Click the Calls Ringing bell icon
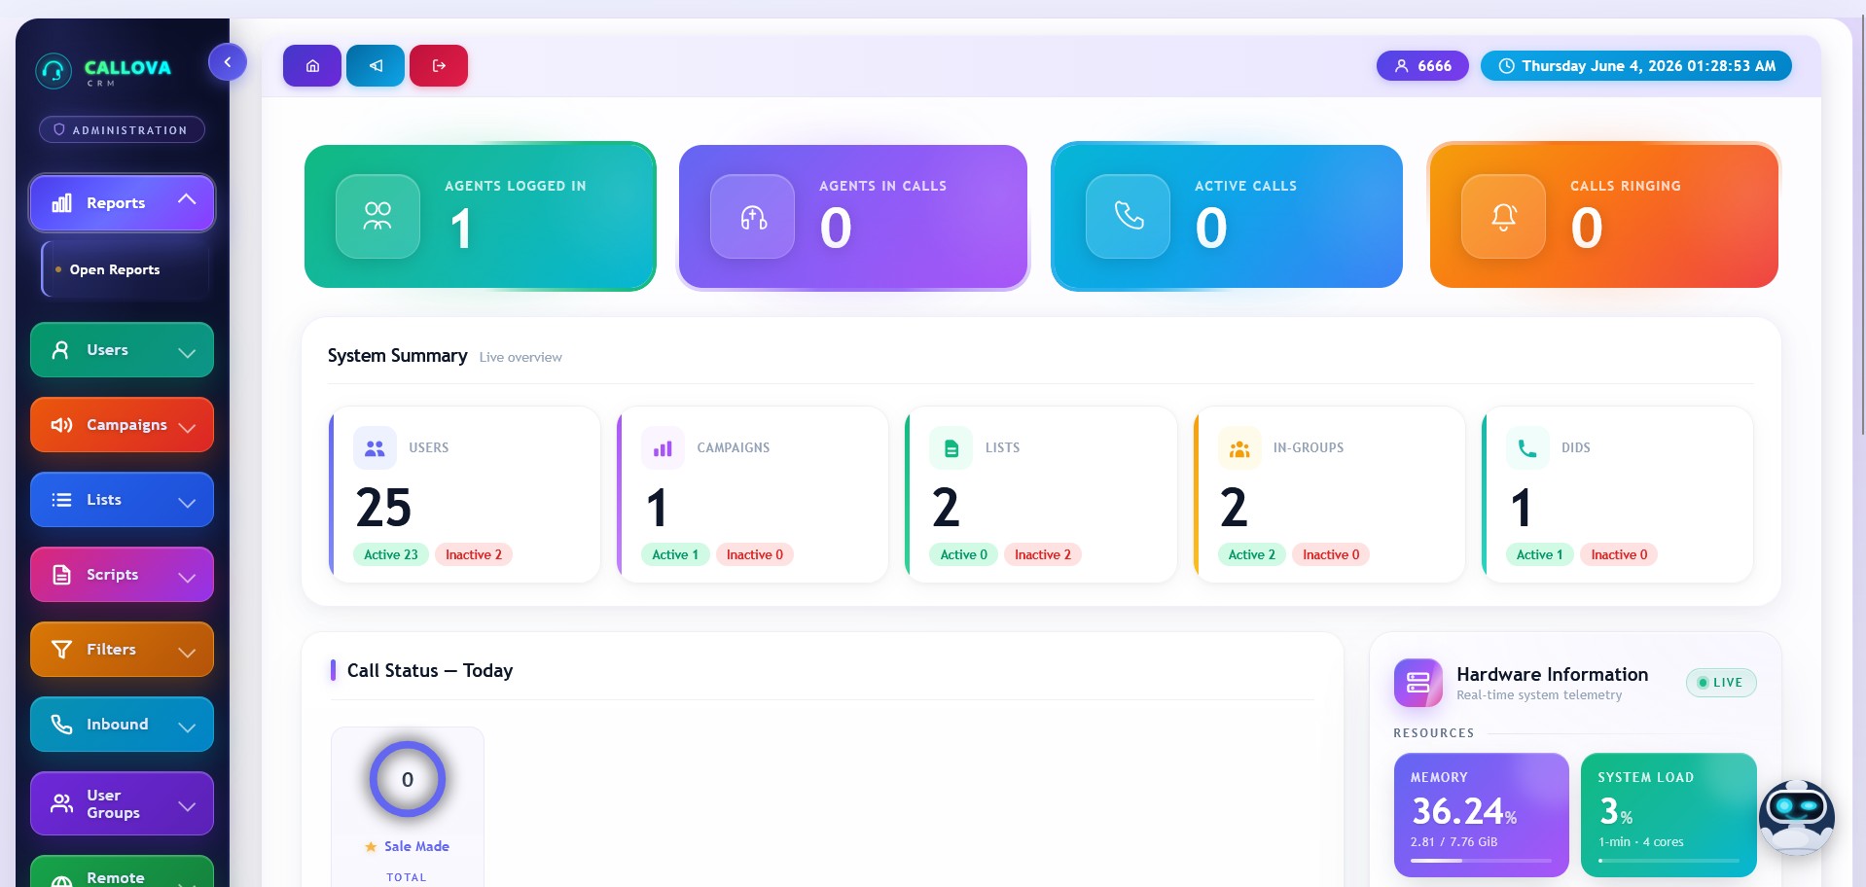The width and height of the screenshot is (1866, 887). tap(1504, 216)
